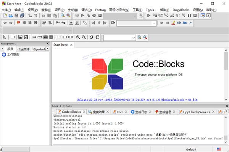This screenshot has width=229, height=152.
Task: Click the Debugging windows icon
Action: pos(203,16)
